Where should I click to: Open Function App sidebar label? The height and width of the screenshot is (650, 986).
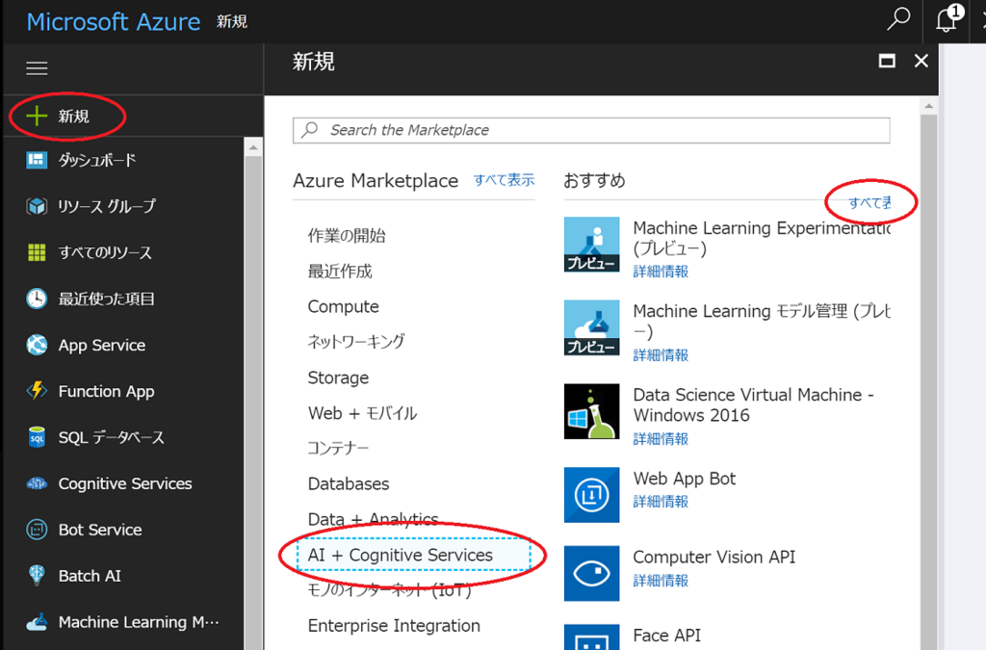tap(106, 391)
